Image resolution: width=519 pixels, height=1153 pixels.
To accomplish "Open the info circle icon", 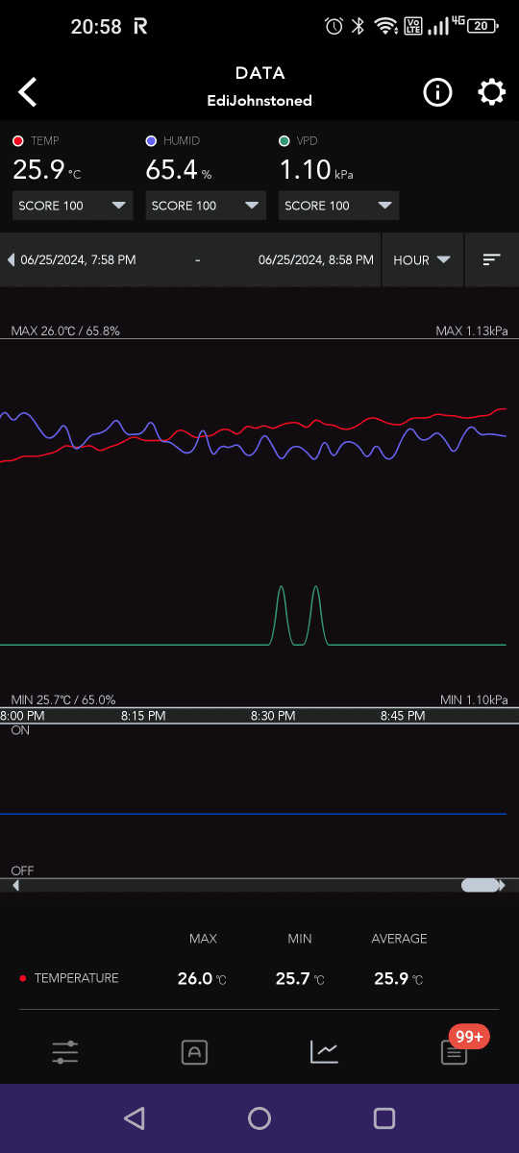I will click(437, 92).
